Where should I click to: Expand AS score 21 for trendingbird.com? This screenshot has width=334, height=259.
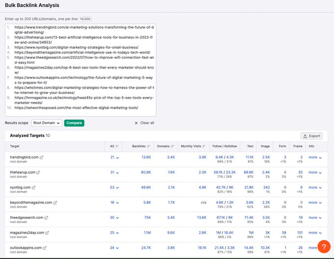(x=114, y=157)
